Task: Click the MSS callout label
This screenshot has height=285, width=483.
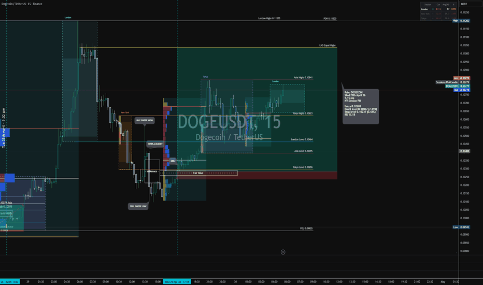Action: tap(173, 161)
